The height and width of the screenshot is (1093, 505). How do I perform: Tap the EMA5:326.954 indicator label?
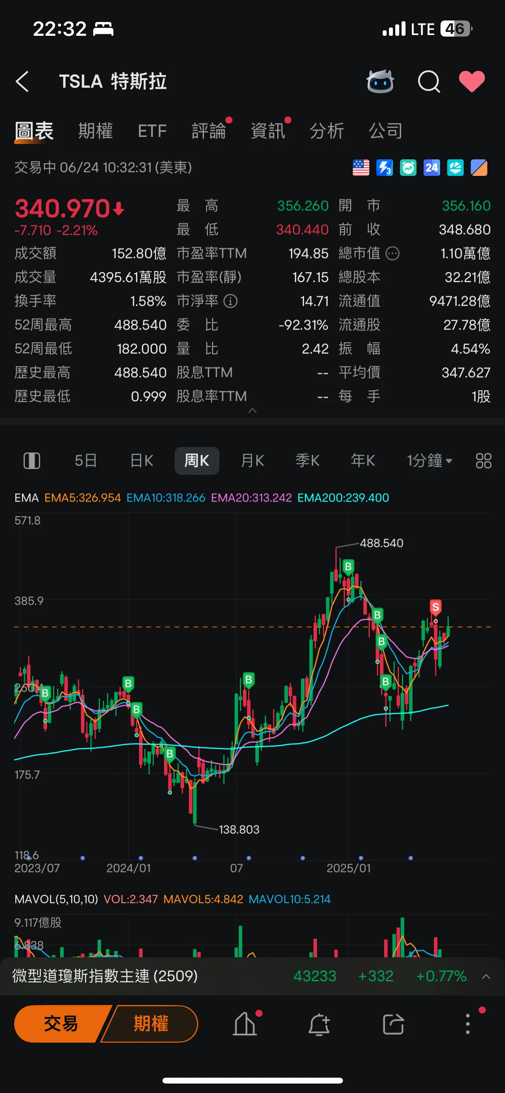tap(83, 498)
